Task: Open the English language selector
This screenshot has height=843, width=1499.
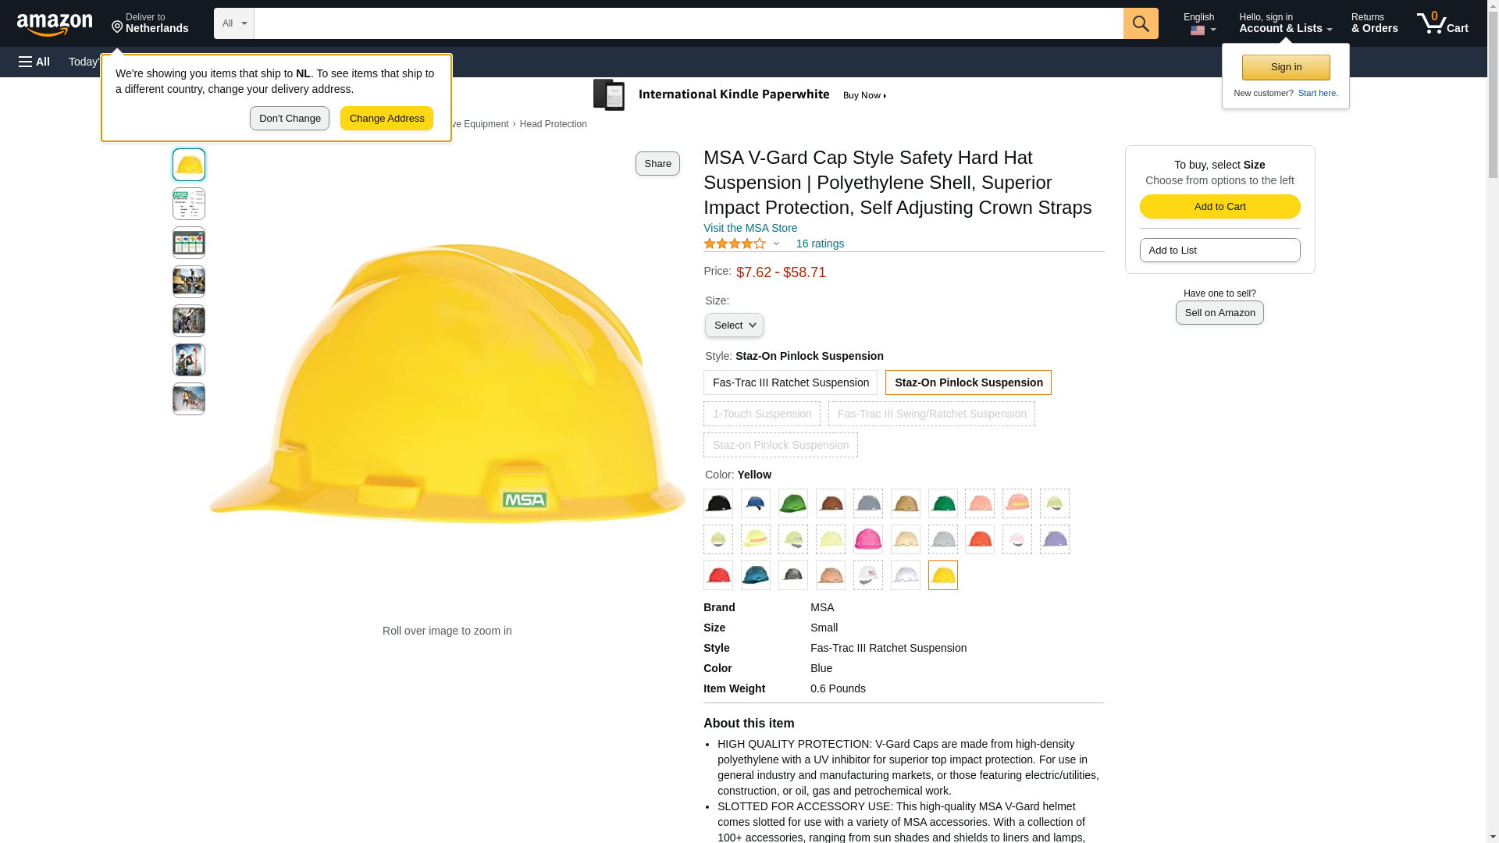Action: tap(1198, 23)
